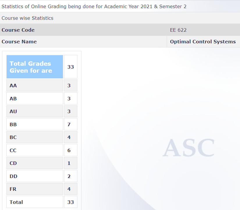Select the count 4 beside FR
Screen dimensions: 240x210
coord(70,189)
